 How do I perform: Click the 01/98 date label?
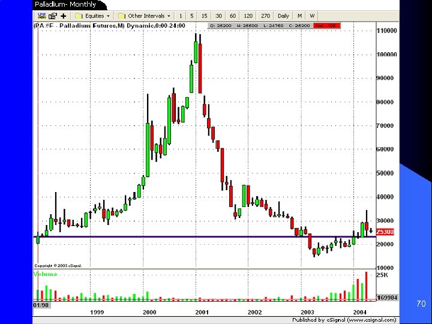coord(41,305)
